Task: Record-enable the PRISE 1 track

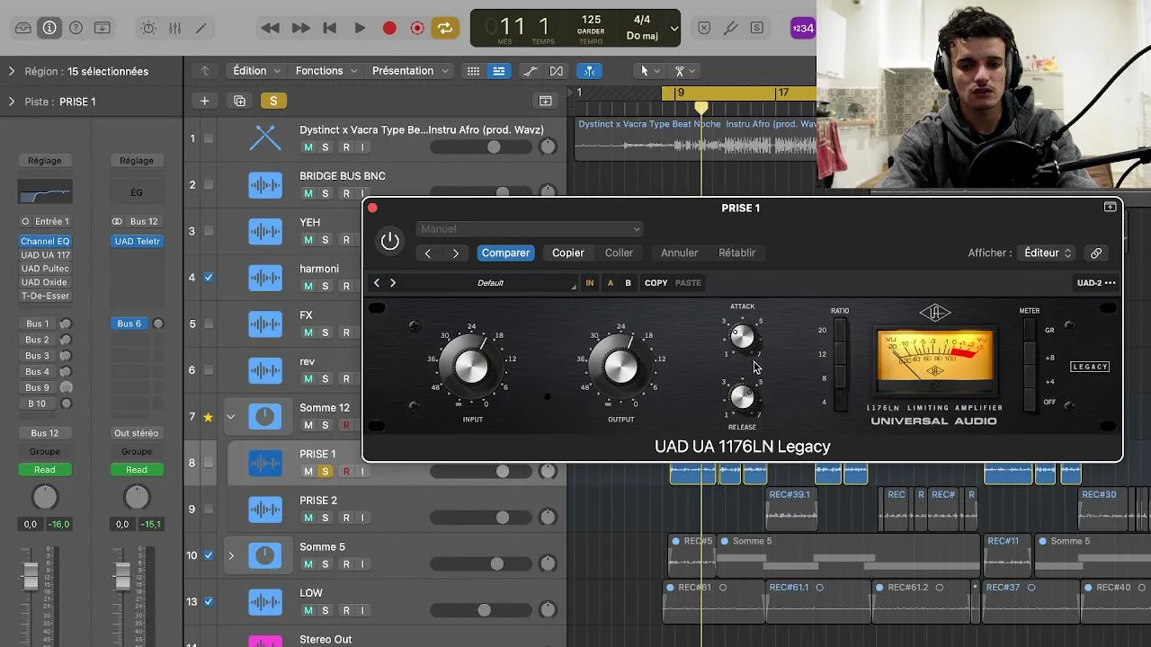Action: [x=346, y=472]
